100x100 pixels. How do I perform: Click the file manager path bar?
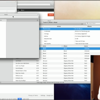19,17
